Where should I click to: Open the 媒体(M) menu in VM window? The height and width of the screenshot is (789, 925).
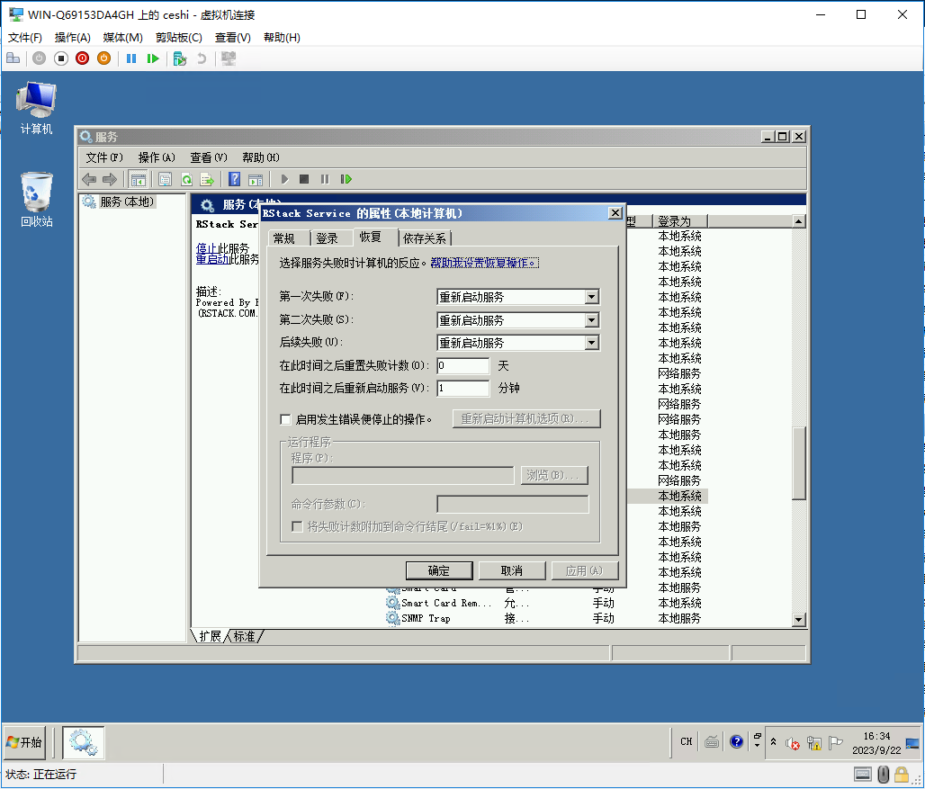(122, 38)
